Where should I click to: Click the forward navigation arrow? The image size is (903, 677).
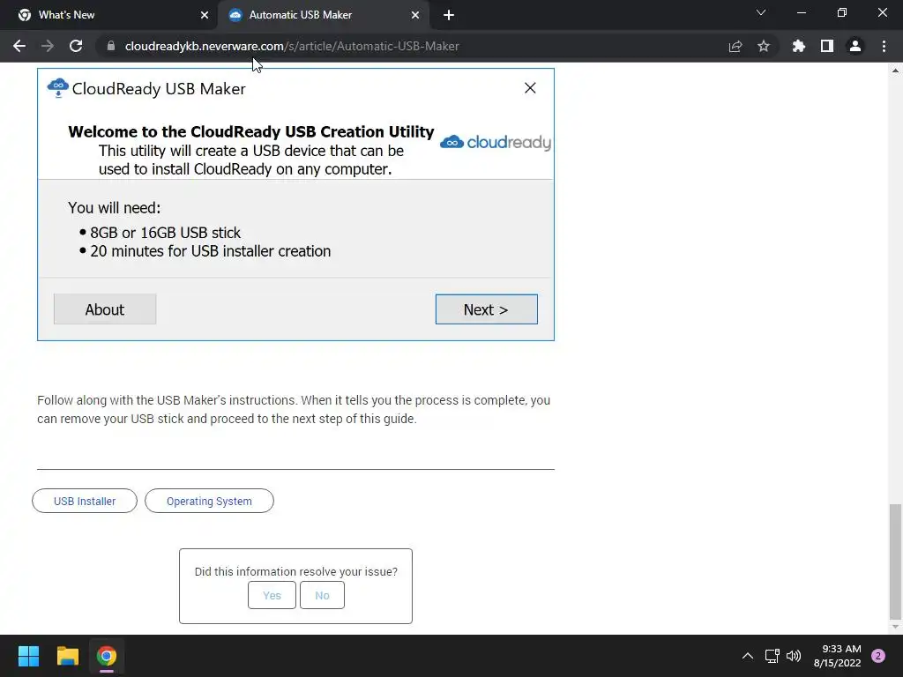coord(48,46)
